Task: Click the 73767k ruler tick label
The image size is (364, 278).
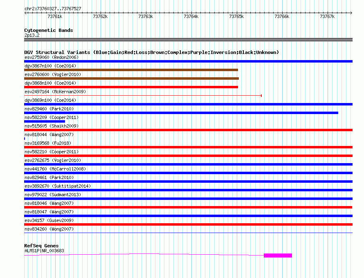Action: pos(327,16)
